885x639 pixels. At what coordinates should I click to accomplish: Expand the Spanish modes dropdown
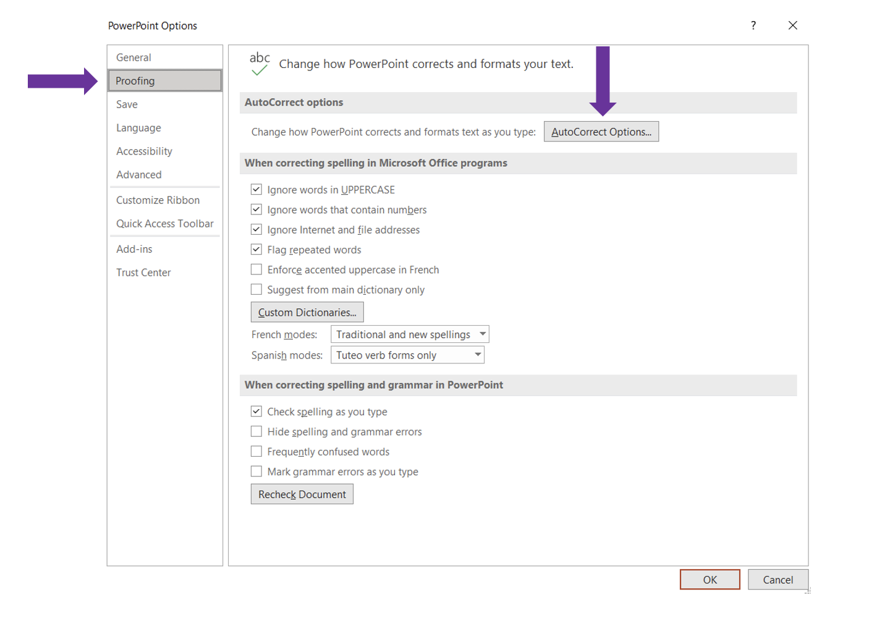(407, 355)
